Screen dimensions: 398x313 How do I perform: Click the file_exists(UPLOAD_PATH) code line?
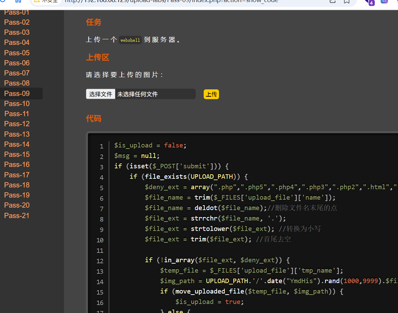pos(189,177)
